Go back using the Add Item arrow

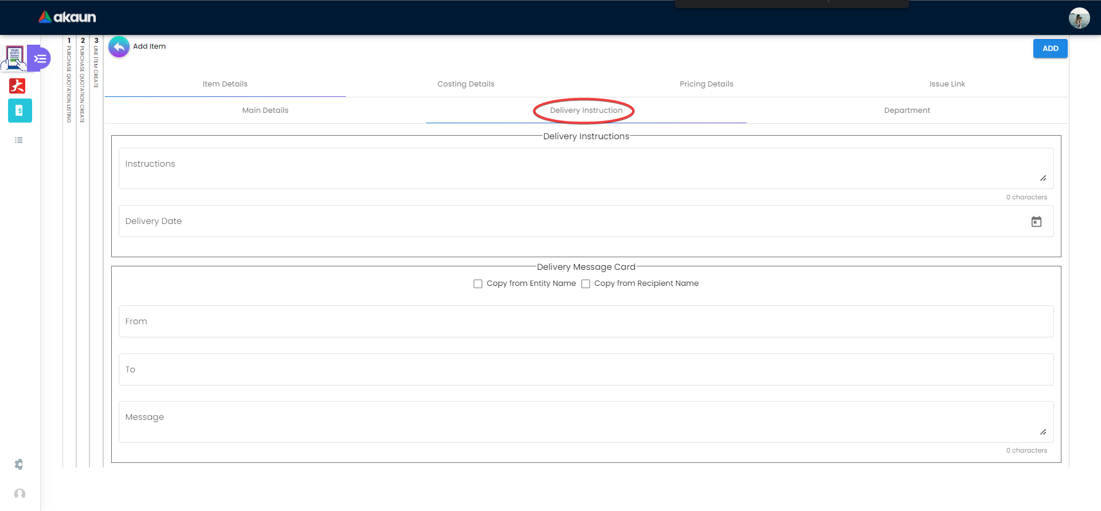pos(119,46)
